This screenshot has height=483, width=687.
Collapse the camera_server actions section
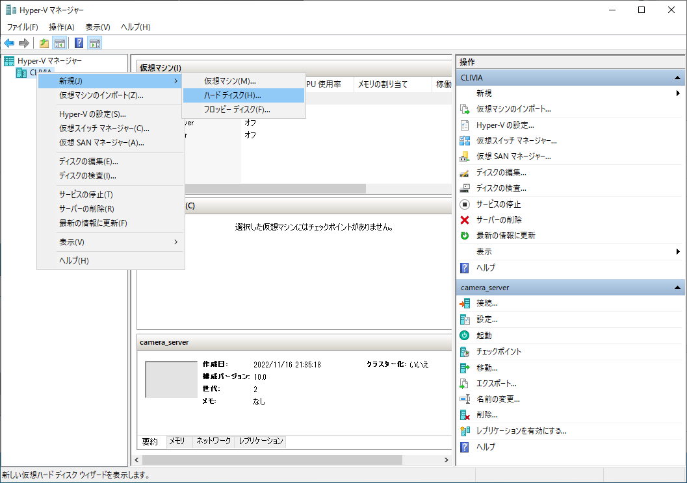coord(677,288)
